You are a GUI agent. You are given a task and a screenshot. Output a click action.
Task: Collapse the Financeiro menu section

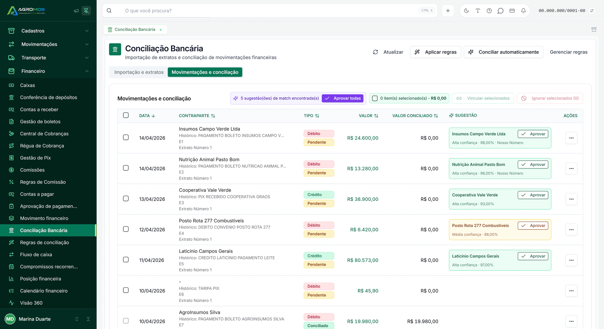[48, 71]
